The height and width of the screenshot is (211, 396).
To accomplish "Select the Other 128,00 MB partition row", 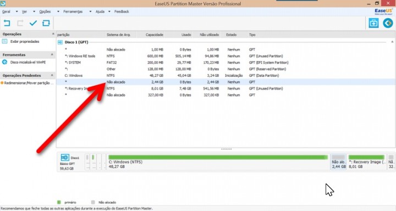I will pos(226,69).
